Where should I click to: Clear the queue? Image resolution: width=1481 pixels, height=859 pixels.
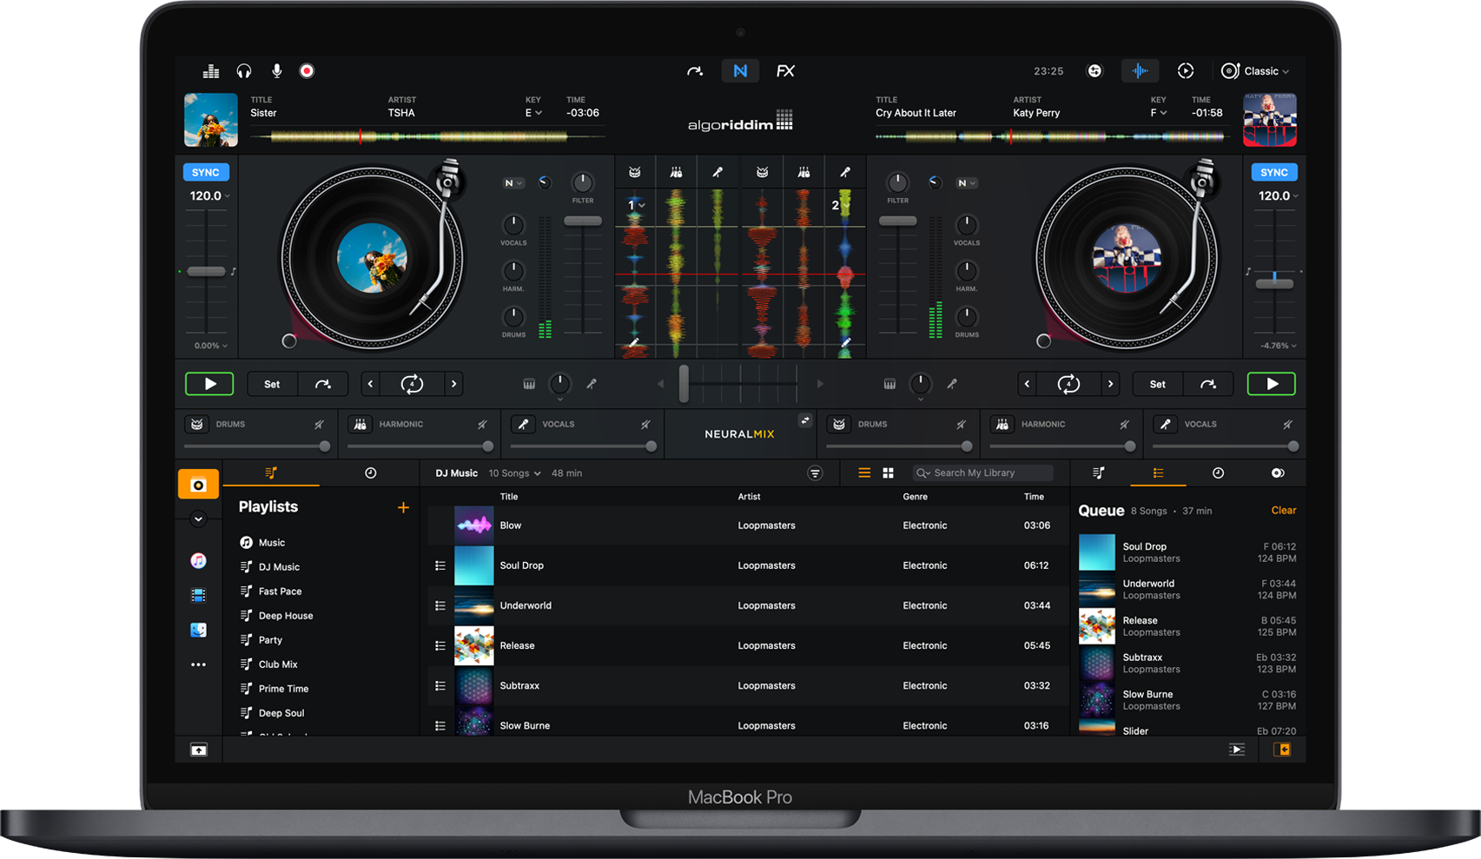coord(1283,511)
